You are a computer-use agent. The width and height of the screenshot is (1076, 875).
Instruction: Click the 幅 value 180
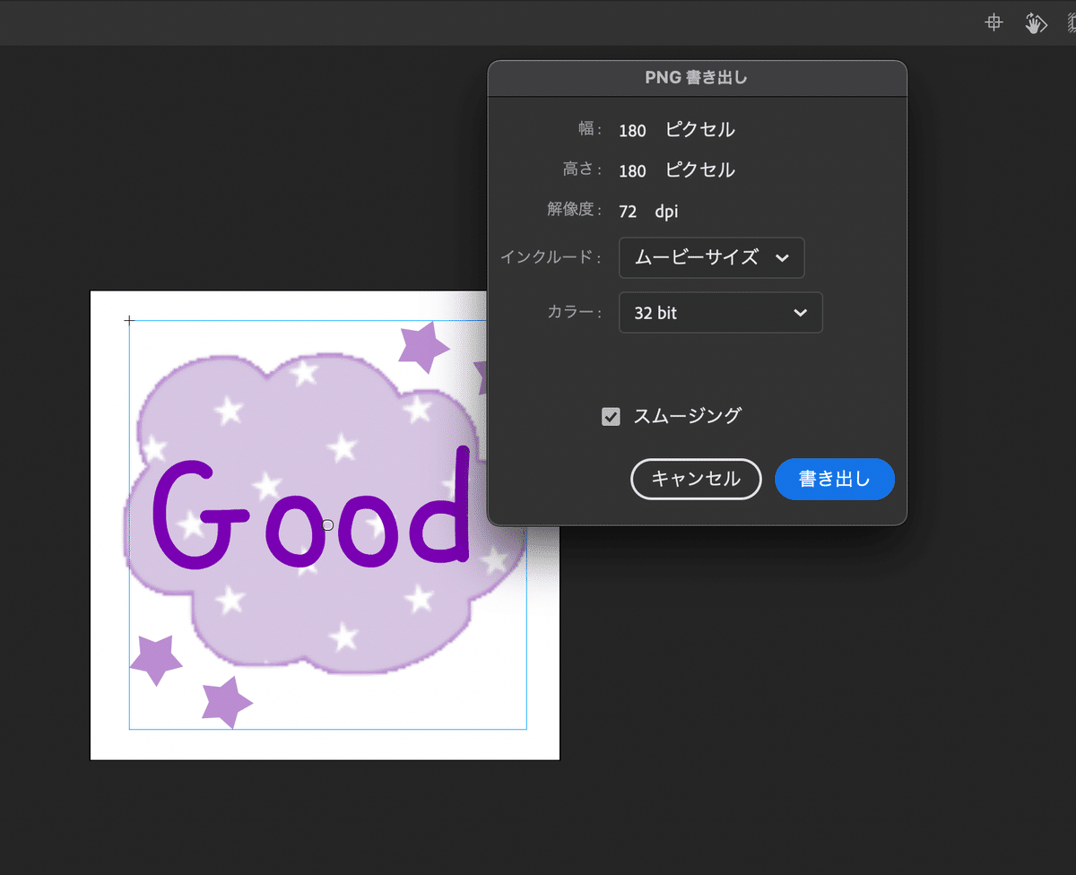click(632, 131)
